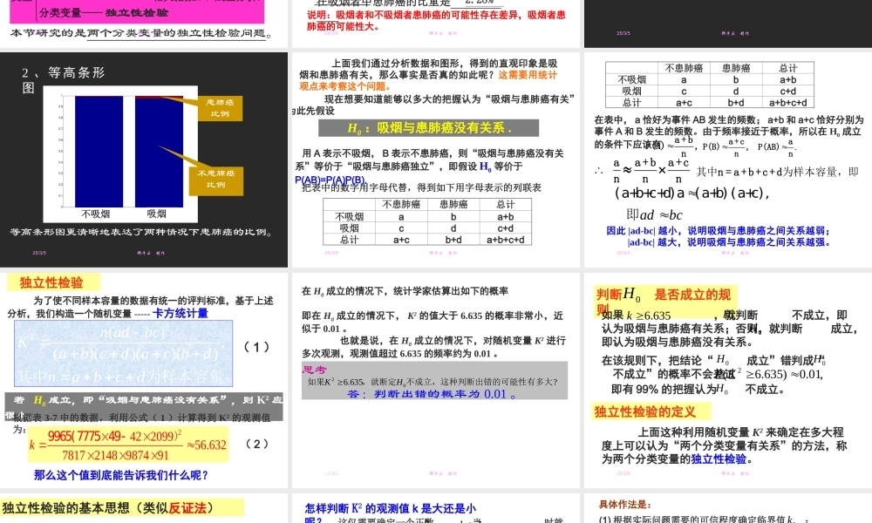Click the yellow 独立性检验 heading above the K² formula
Screen dimensions: 872x523
pyautogui.click(x=52, y=282)
